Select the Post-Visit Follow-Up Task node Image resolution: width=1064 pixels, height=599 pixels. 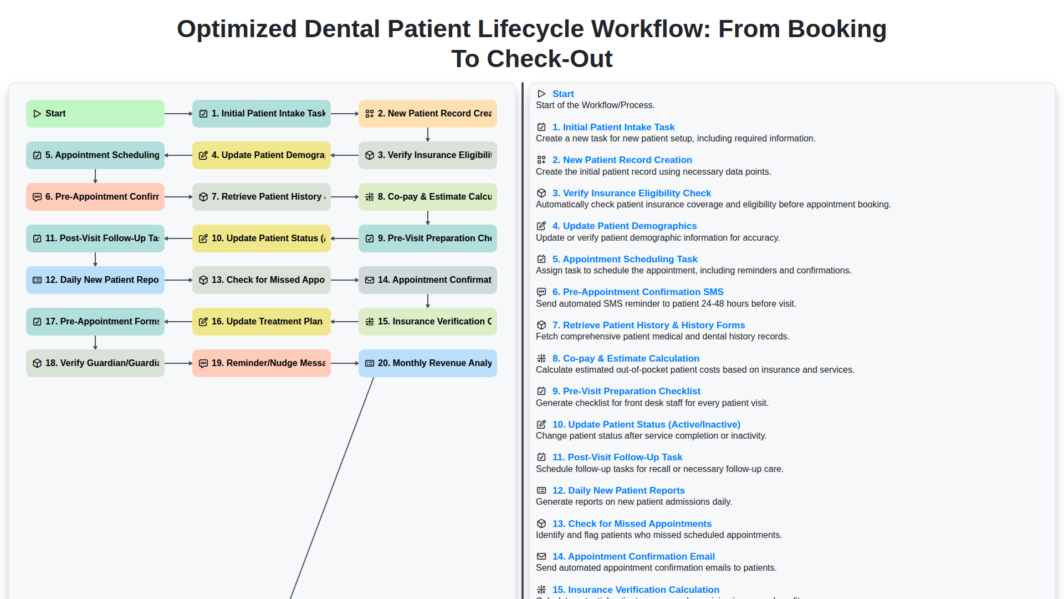coord(95,238)
